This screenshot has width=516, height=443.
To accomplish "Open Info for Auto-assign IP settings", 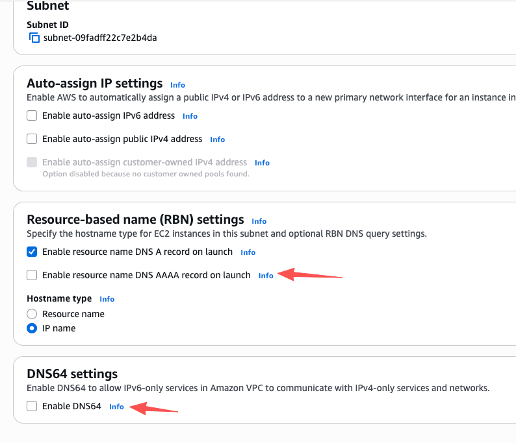I will tap(177, 85).
